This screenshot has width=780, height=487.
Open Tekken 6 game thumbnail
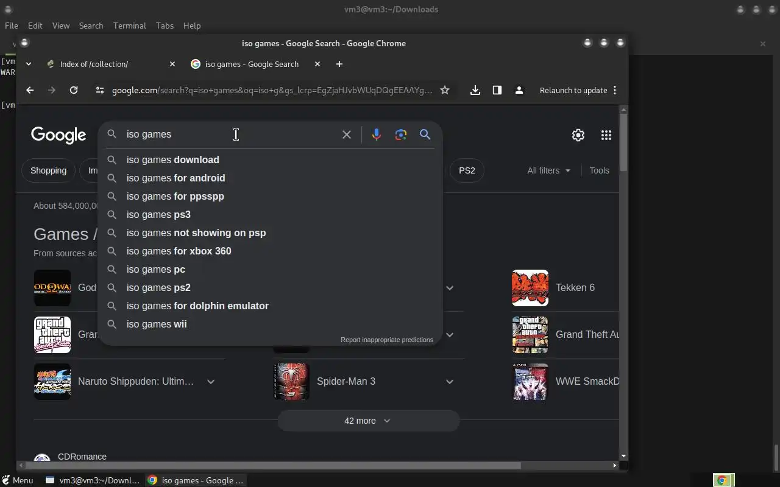530,287
